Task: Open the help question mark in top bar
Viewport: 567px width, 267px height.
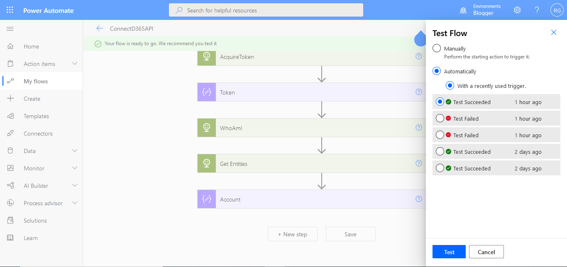Action: (536, 10)
